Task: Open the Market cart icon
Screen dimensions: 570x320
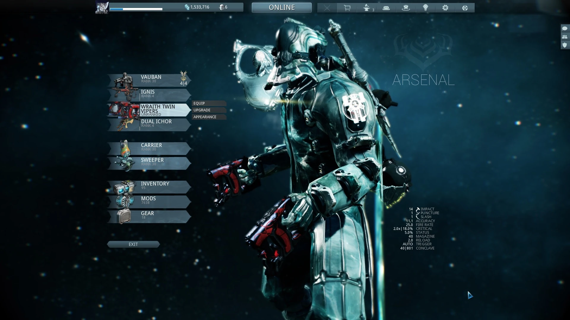Action: [x=347, y=8]
